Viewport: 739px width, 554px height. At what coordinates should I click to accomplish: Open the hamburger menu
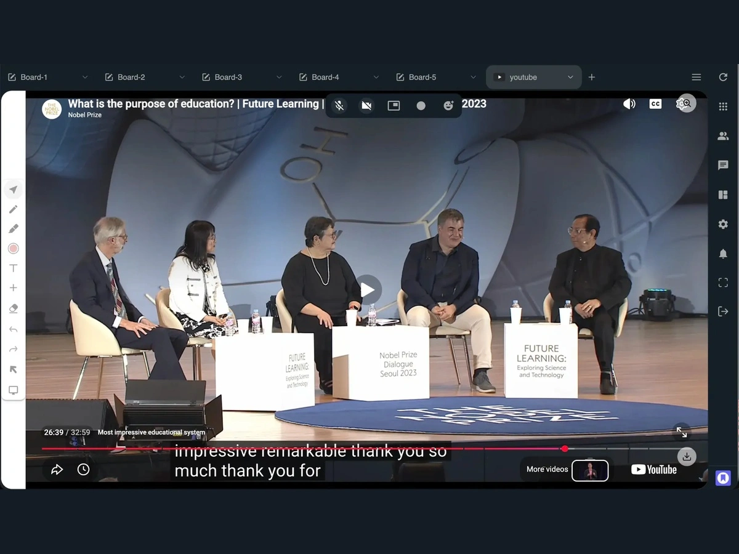pos(697,77)
